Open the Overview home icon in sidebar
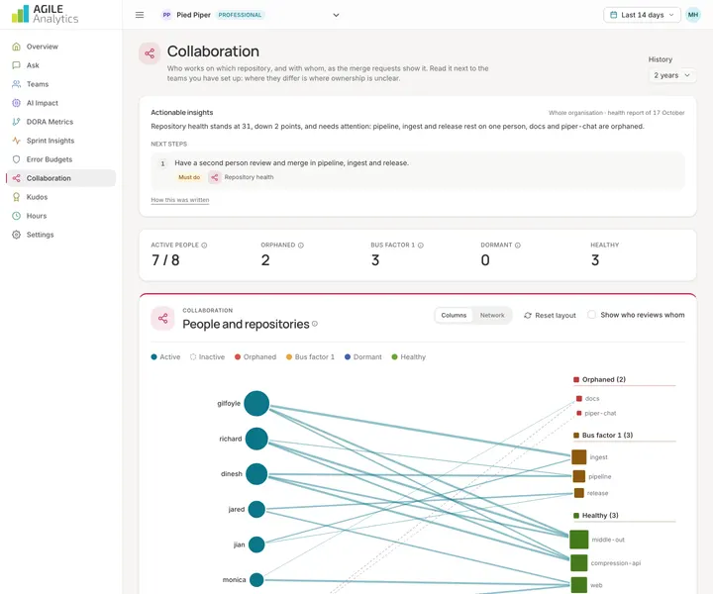This screenshot has width=713, height=594. click(17, 47)
